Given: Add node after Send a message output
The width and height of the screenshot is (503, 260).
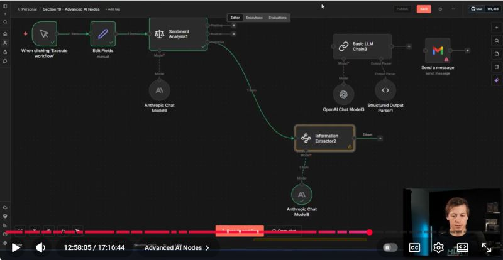Looking at the screenshot, I should (x=467, y=50).
